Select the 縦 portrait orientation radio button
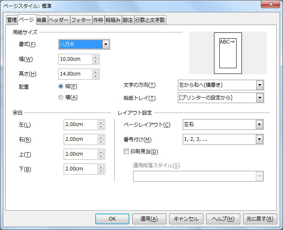The image size is (283, 230). (61, 86)
